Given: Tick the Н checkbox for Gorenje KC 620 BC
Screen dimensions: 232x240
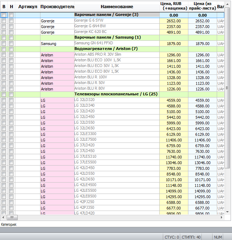Looking at the screenshot, I should click(x=11, y=32).
